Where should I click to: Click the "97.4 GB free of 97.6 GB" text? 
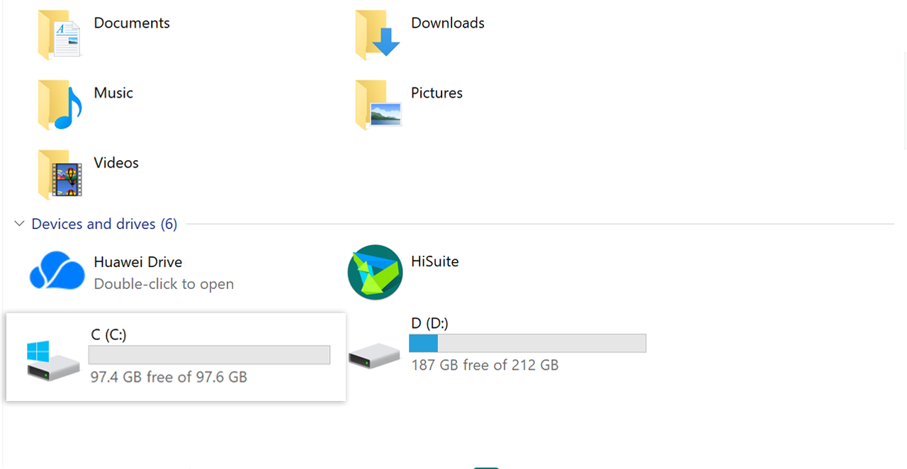169,377
